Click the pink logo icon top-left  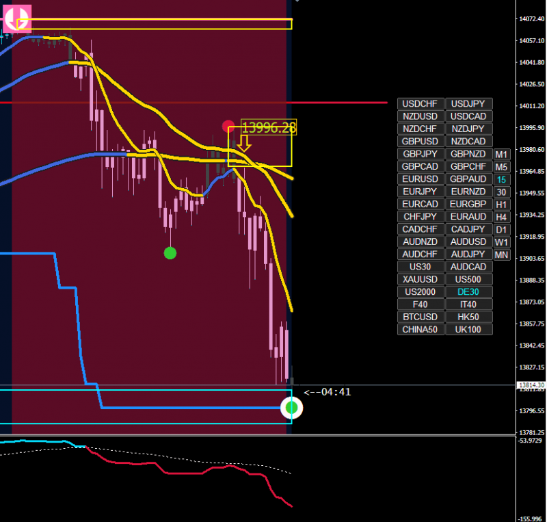point(17,18)
